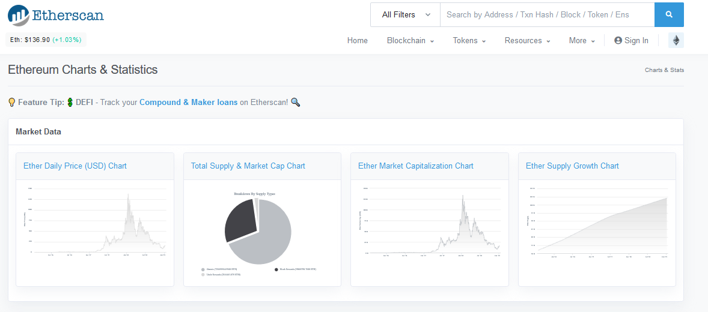Click Sign In
This screenshot has height=312, width=708.
(631, 41)
